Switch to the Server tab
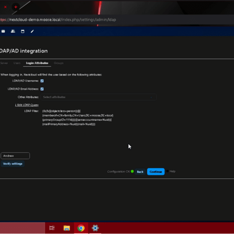Image resolution: width=234 pixels, height=234 pixels. pos(4,63)
